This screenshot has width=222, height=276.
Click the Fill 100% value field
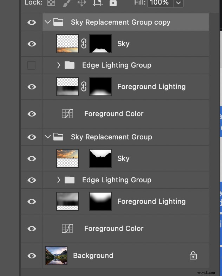point(160,3)
